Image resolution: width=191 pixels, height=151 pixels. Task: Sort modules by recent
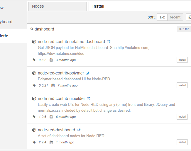click(x=175, y=17)
